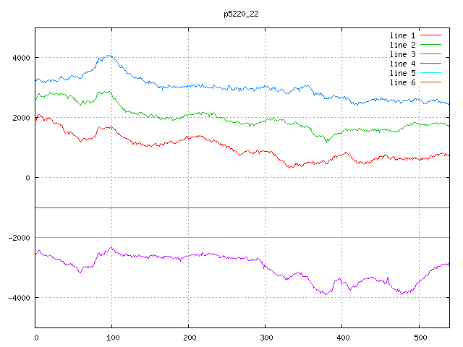
Task: Click the plot title p5220_22
Action: pyautogui.click(x=241, y=14)
